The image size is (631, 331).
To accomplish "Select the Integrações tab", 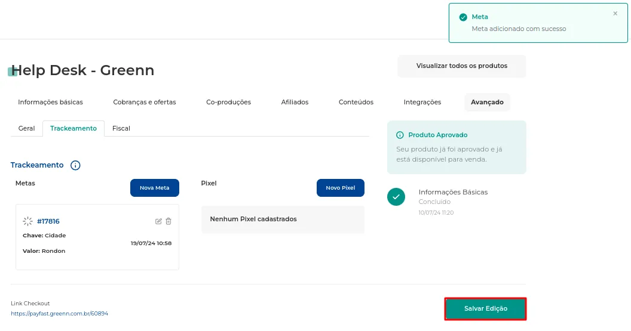I will pyautogui.click(x=422, y=102).
